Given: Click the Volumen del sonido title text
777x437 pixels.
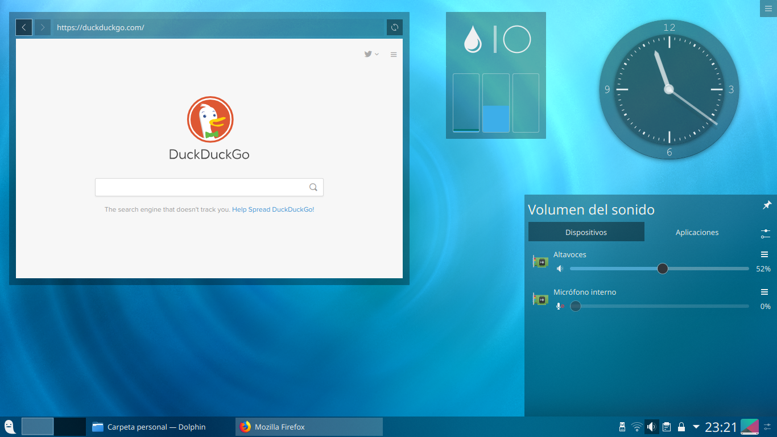Looking at the screenshot, I should click(x=591, y=209).
